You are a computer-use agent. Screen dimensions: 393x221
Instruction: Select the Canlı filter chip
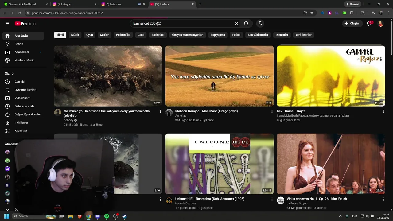(x=141, y=35)
